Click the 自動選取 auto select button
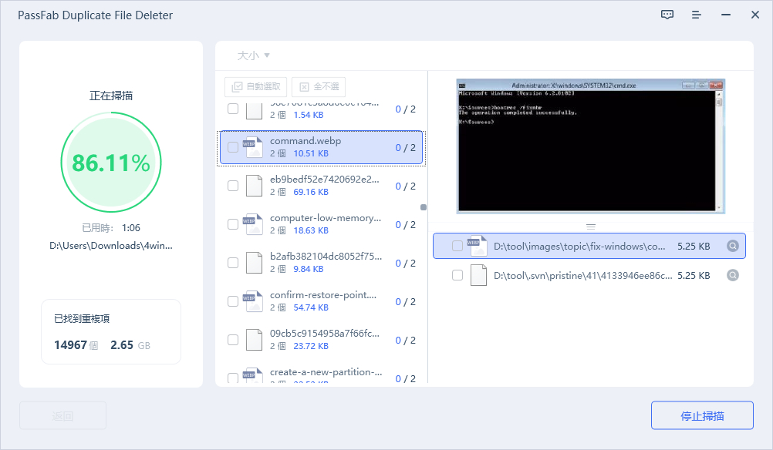 pyautogui.click(x=257, y=87)
